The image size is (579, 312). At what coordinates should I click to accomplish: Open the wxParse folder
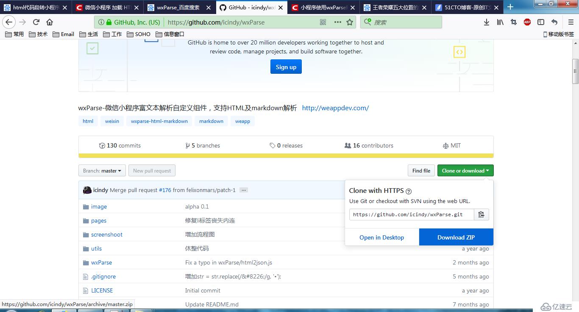pyautogui.click(x=102, y=262)
